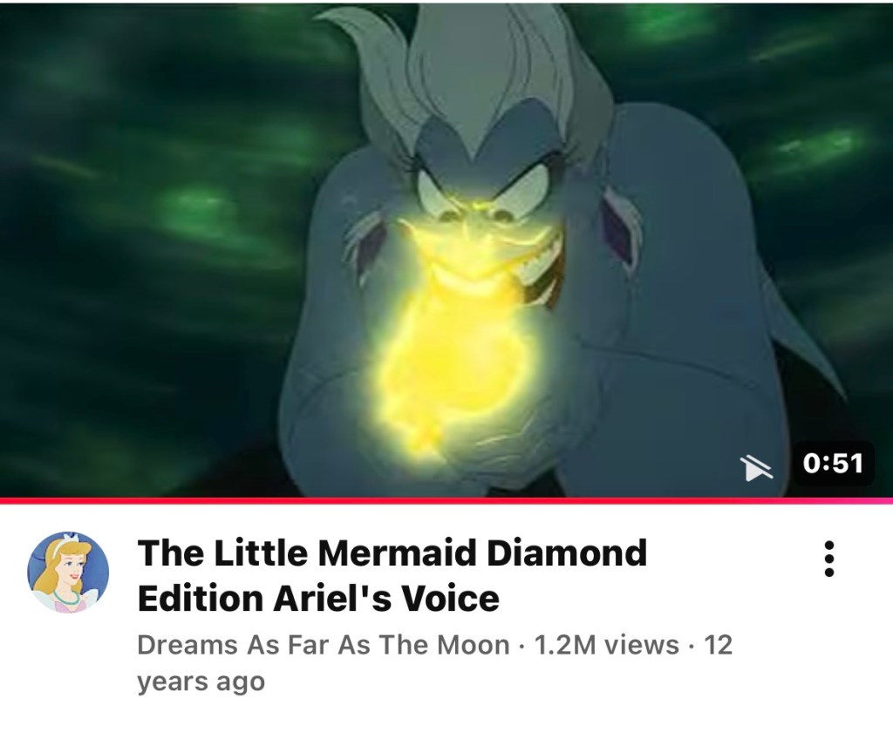Expand video actions via the vertical ellipsis
Screen dimensions: 893x732
coord(829,559)
